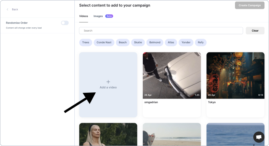This screenshot has height=146, width=269.
Task: Switch to the Videos tab
Action: (84, 16)
